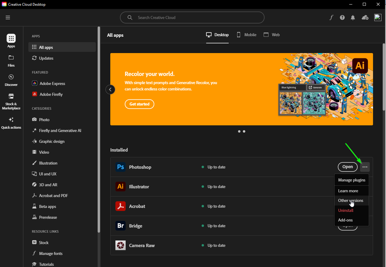Click the Camera Raw app name

click(x=142, y=245)
